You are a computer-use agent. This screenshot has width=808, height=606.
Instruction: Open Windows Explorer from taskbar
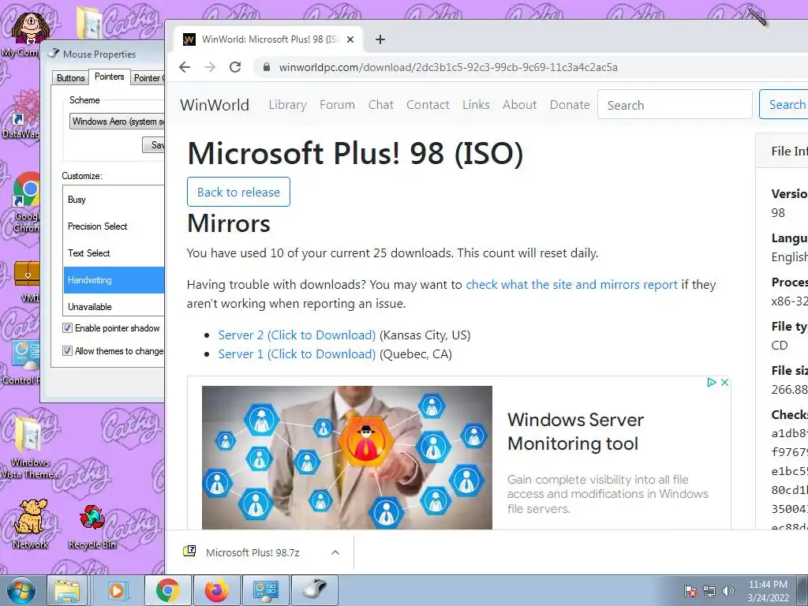[x=68, y=590]
